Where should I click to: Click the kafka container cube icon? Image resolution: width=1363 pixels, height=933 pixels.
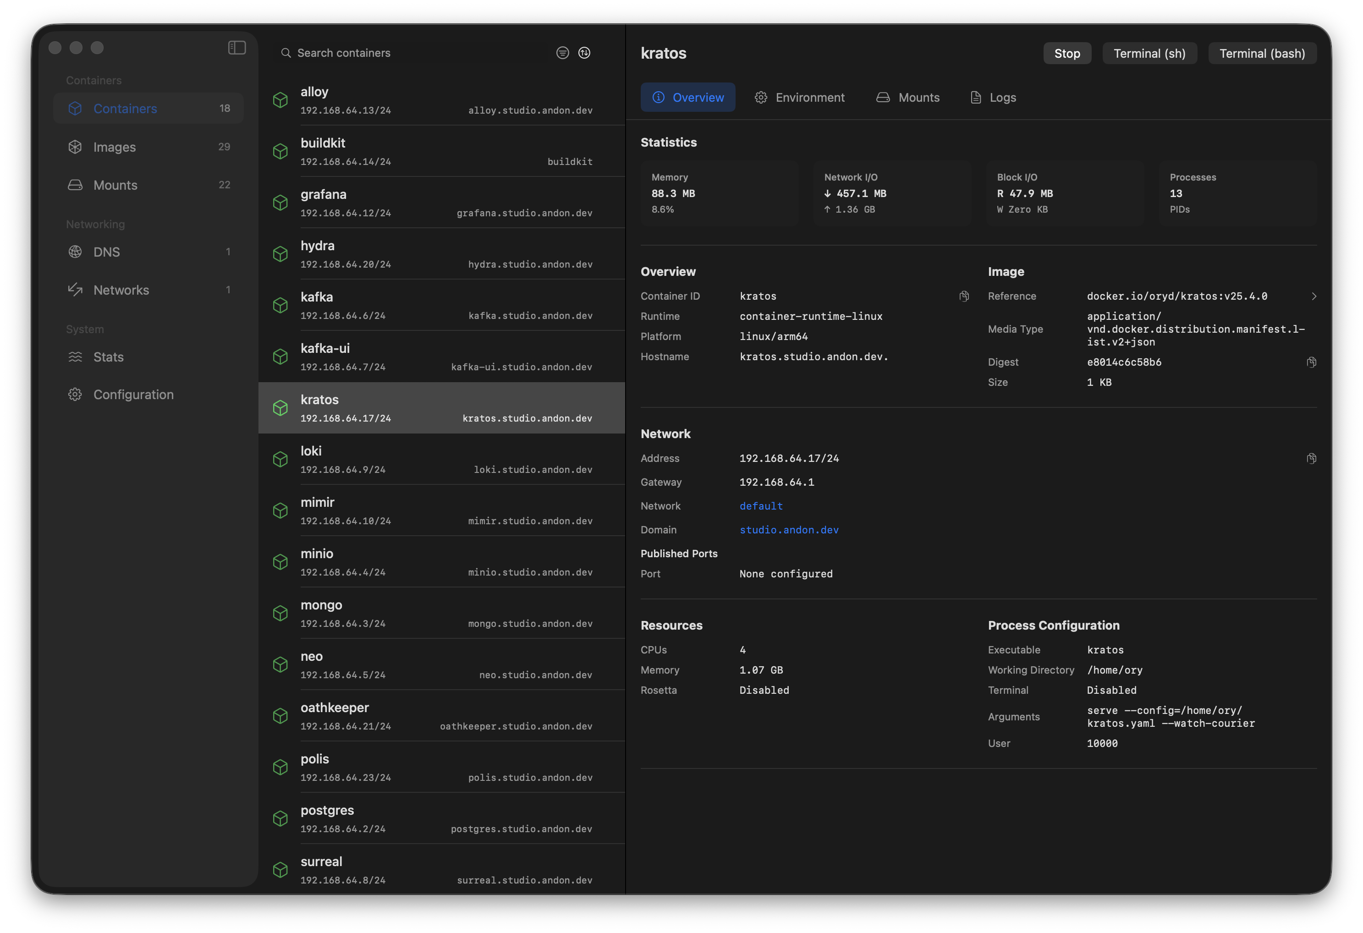coord(280,306)
